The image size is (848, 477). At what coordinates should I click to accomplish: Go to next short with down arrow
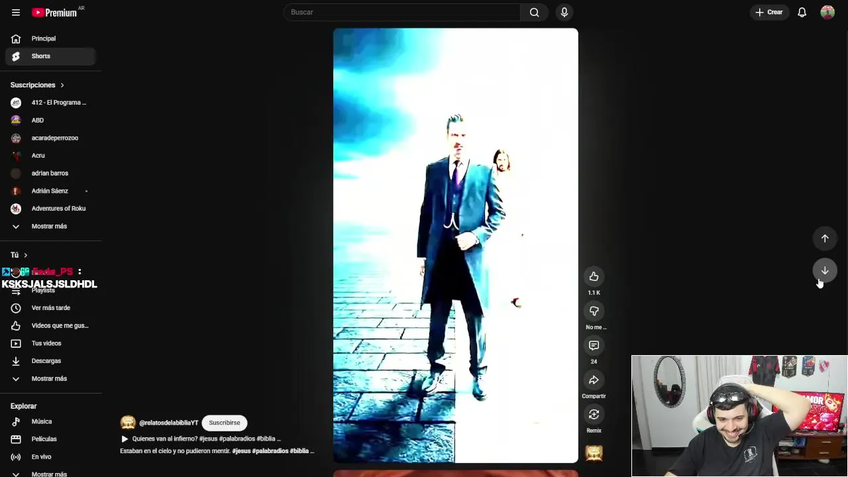[825, 270]
